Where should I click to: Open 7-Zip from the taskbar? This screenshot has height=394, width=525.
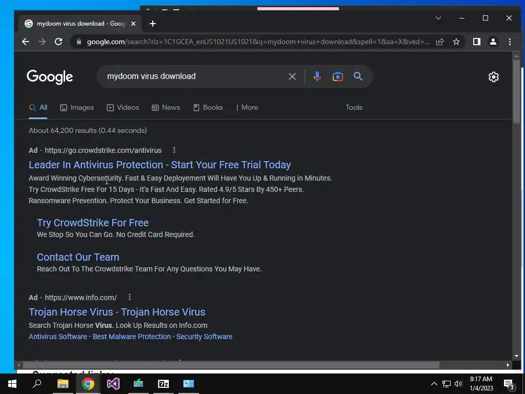point(164,384)
